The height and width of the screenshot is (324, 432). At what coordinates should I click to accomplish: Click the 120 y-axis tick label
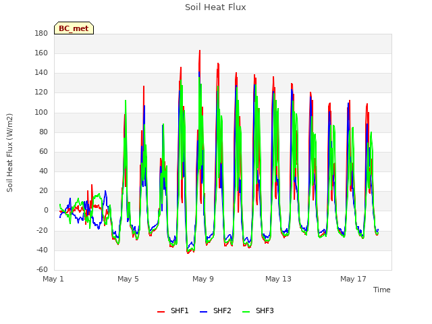[x=41, y=92]
